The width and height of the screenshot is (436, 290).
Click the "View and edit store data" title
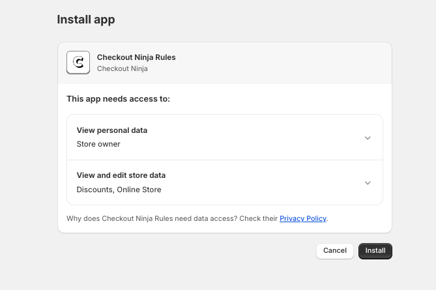point(121,175)
